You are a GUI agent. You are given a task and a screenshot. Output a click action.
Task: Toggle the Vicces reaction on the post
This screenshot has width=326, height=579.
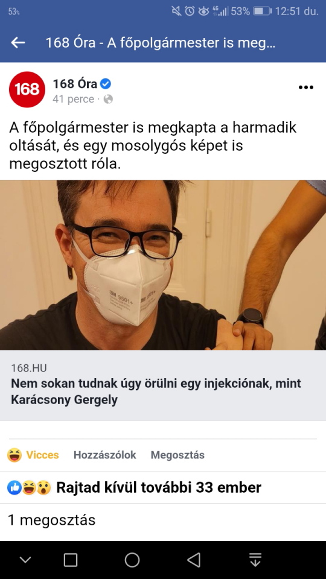point(33,455)
